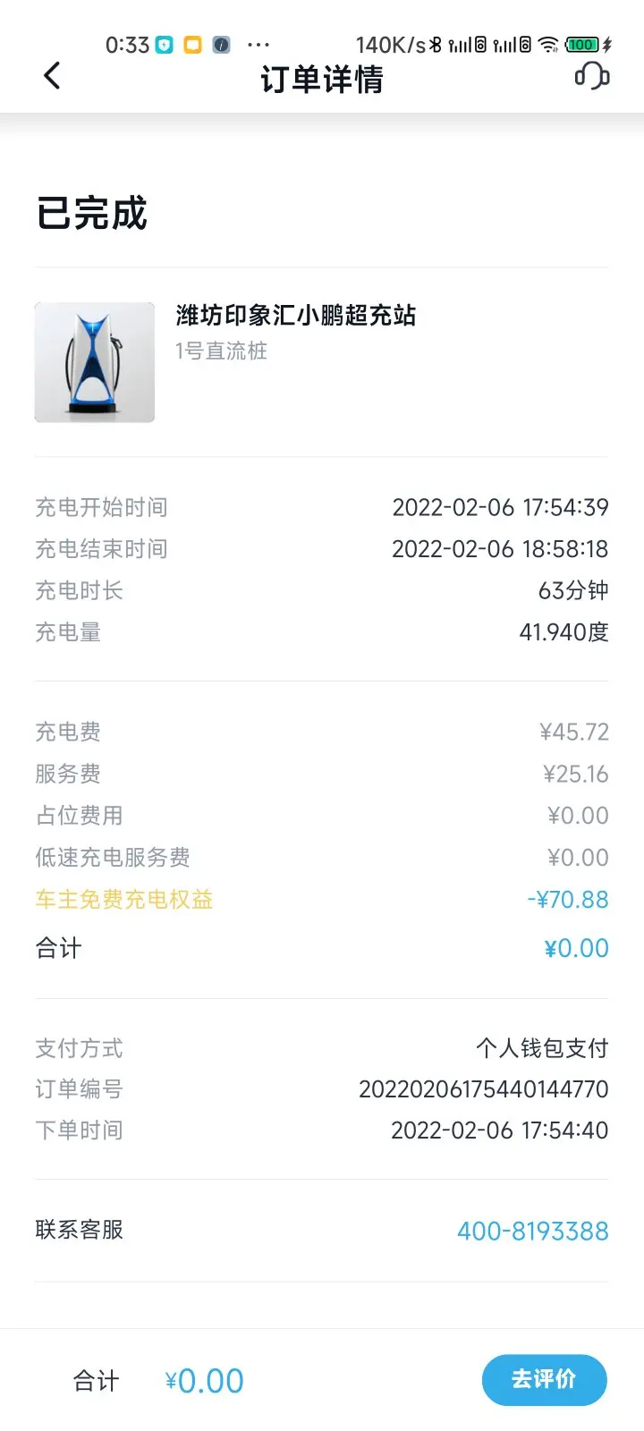Select the 车主免费充电权益 discount label
Viewport: 644px width, 1431px height.
124,899
